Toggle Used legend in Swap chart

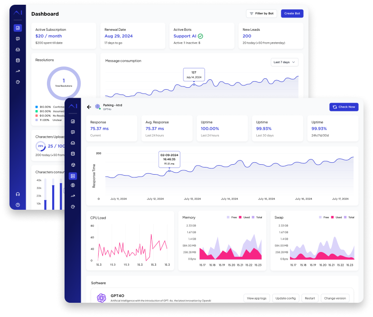coord(336,217)
